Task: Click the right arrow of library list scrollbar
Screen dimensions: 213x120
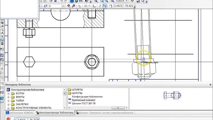Action: 126,108
